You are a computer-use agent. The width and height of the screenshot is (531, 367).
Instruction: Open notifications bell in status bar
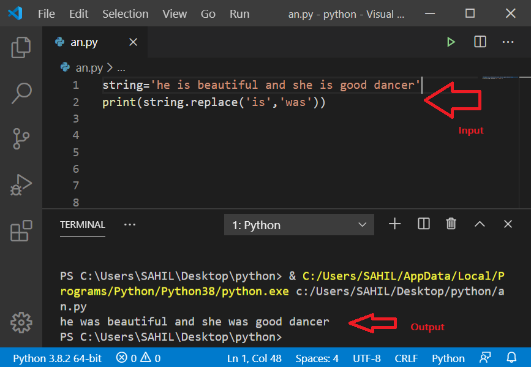511,358
